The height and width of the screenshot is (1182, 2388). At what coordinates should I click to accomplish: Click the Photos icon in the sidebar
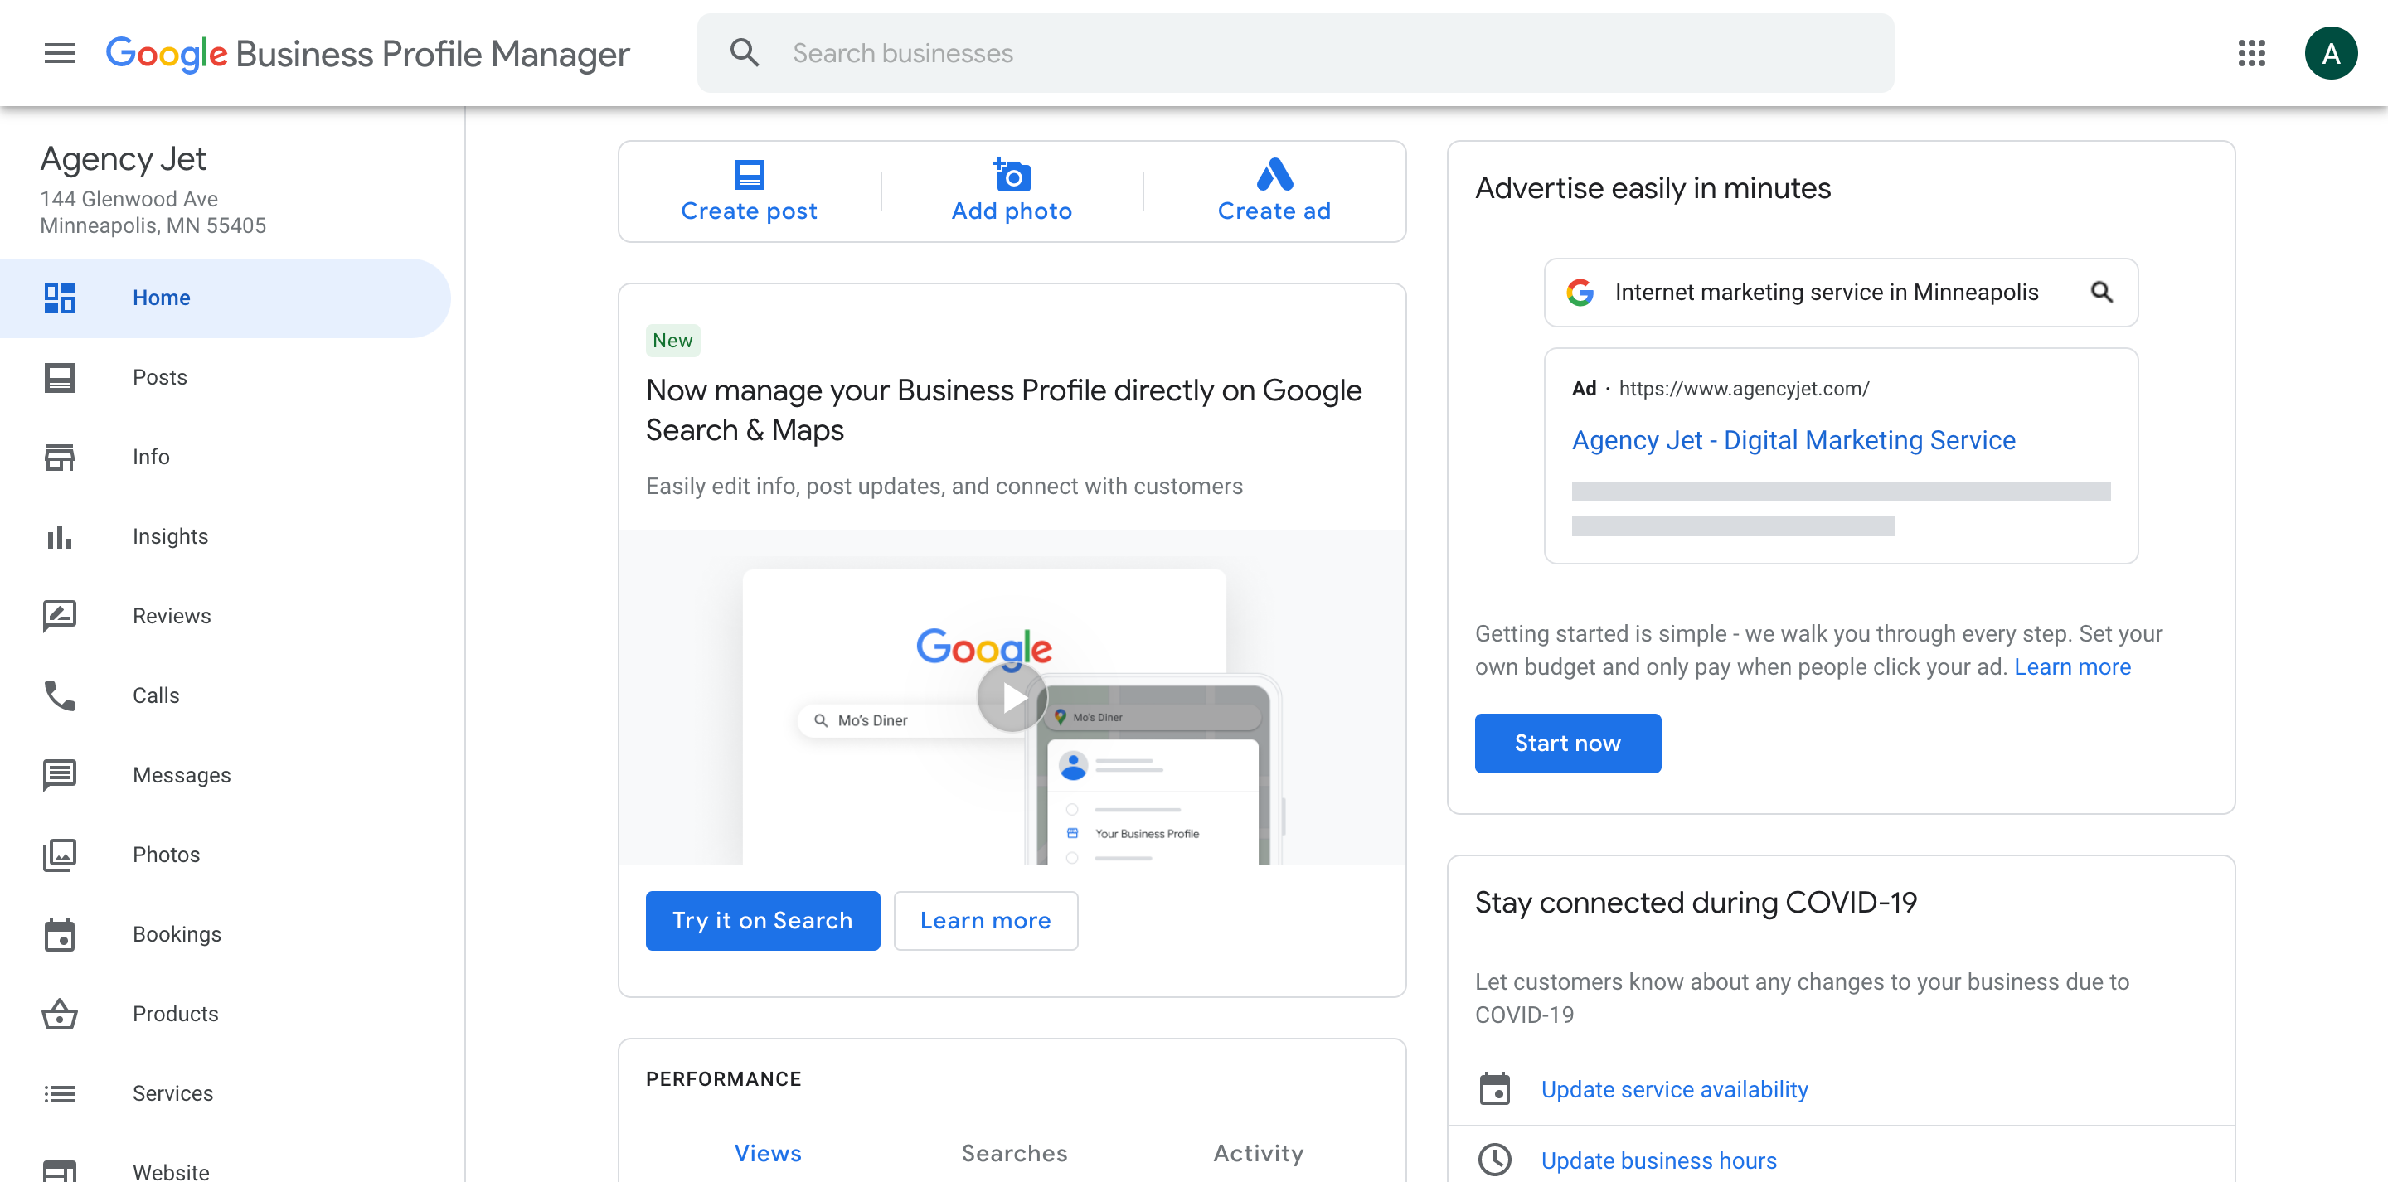point(60,855)
